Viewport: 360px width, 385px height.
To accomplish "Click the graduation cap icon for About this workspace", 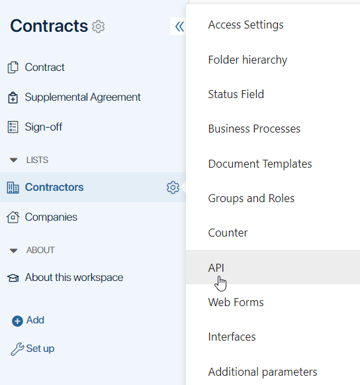I will (13, 278).
